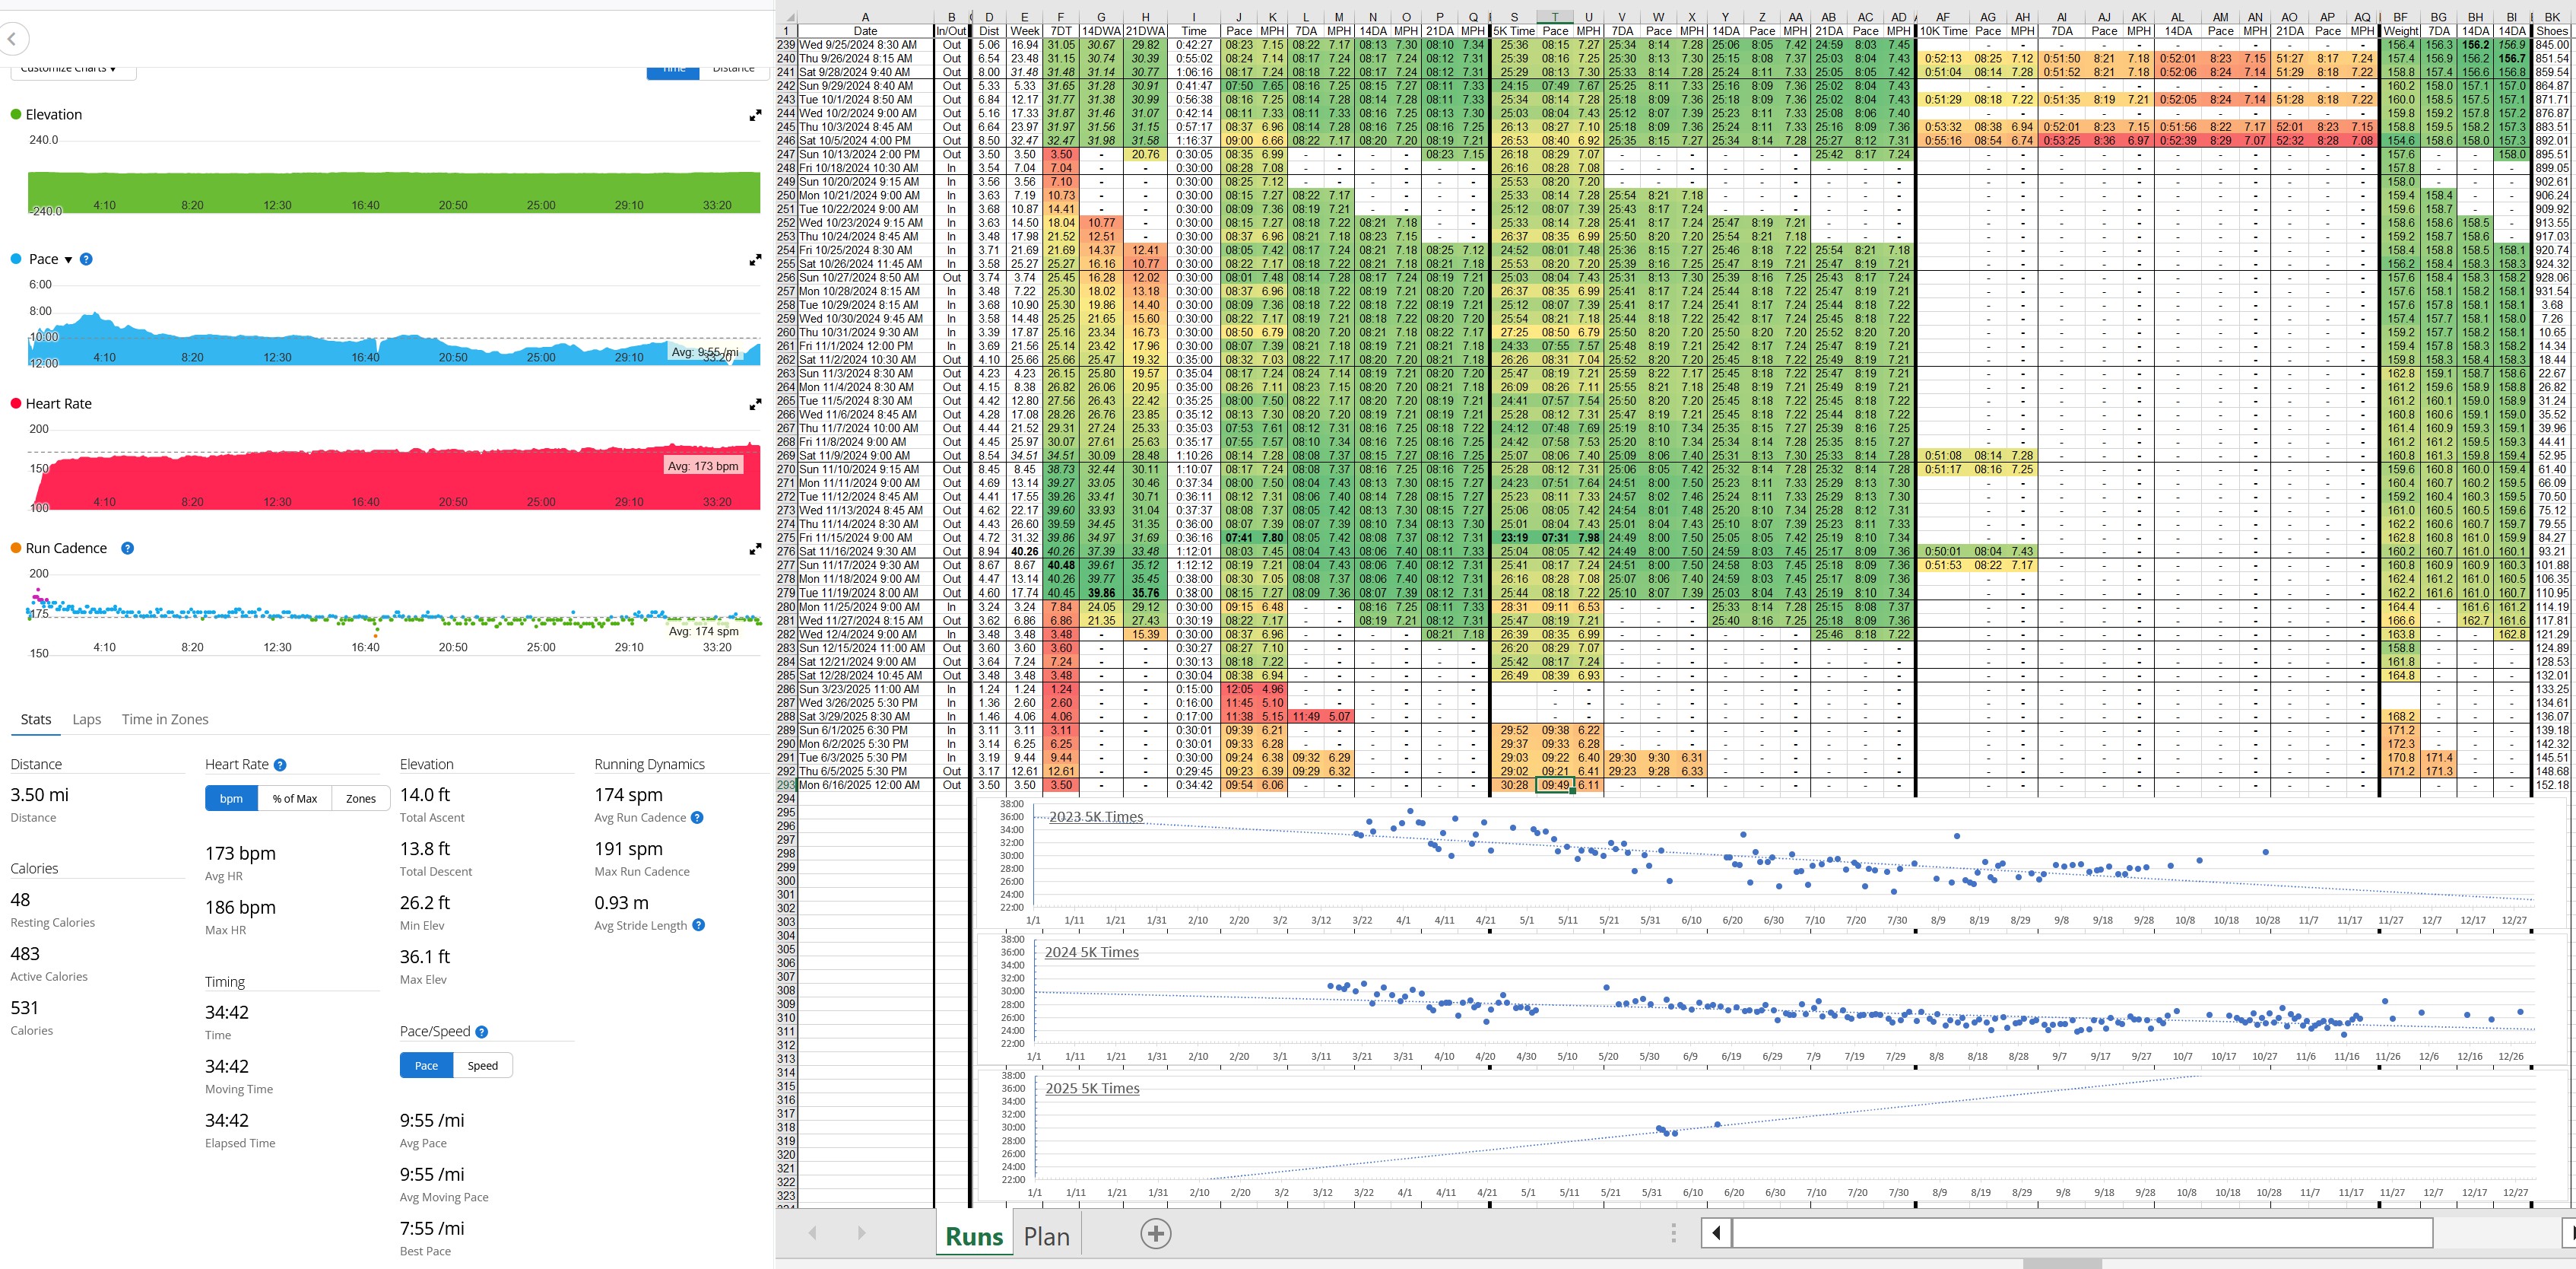Image resolution: width=2576 pixels, height=1269 pixels.
Task: Open help icon beside Avg Stride Length
Action: point(698,924)
